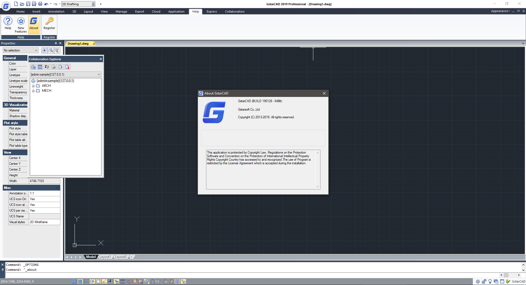Switch to the Layout1 tab

point(105,257)
